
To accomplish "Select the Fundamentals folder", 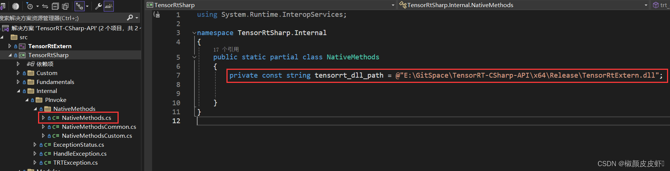I will (55, 82).
